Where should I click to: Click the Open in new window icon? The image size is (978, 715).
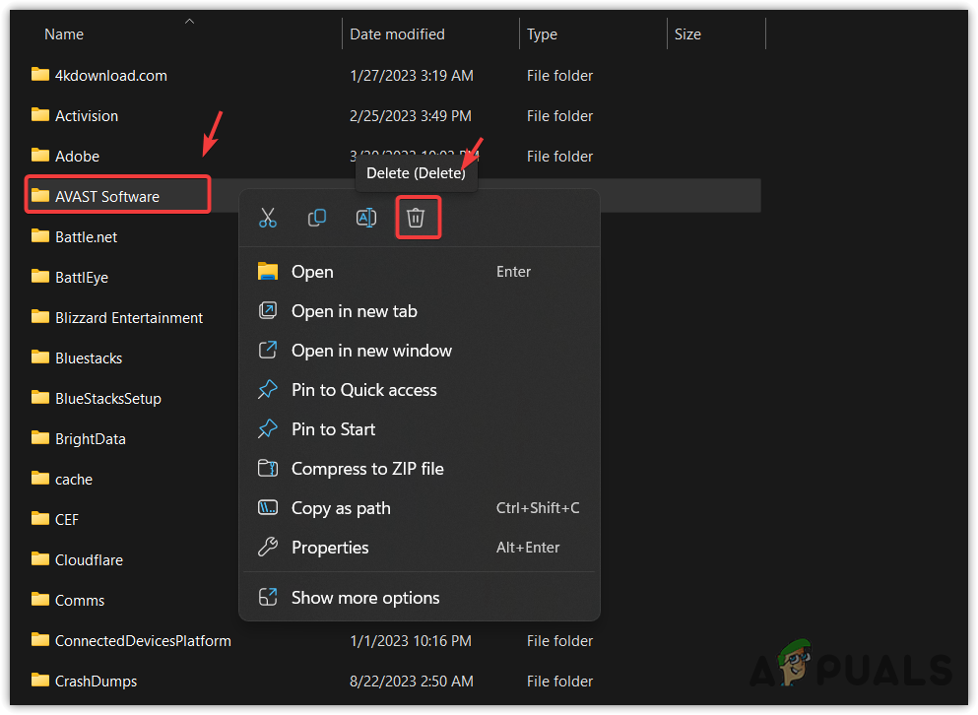click(x=268, y=350)
